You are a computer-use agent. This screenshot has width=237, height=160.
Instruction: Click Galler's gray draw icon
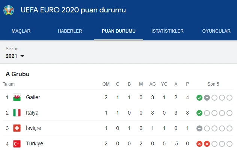(207, 98)
